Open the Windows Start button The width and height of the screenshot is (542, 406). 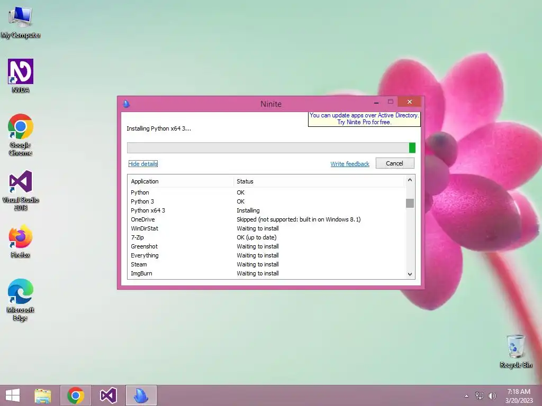click(x=13, y=395)
